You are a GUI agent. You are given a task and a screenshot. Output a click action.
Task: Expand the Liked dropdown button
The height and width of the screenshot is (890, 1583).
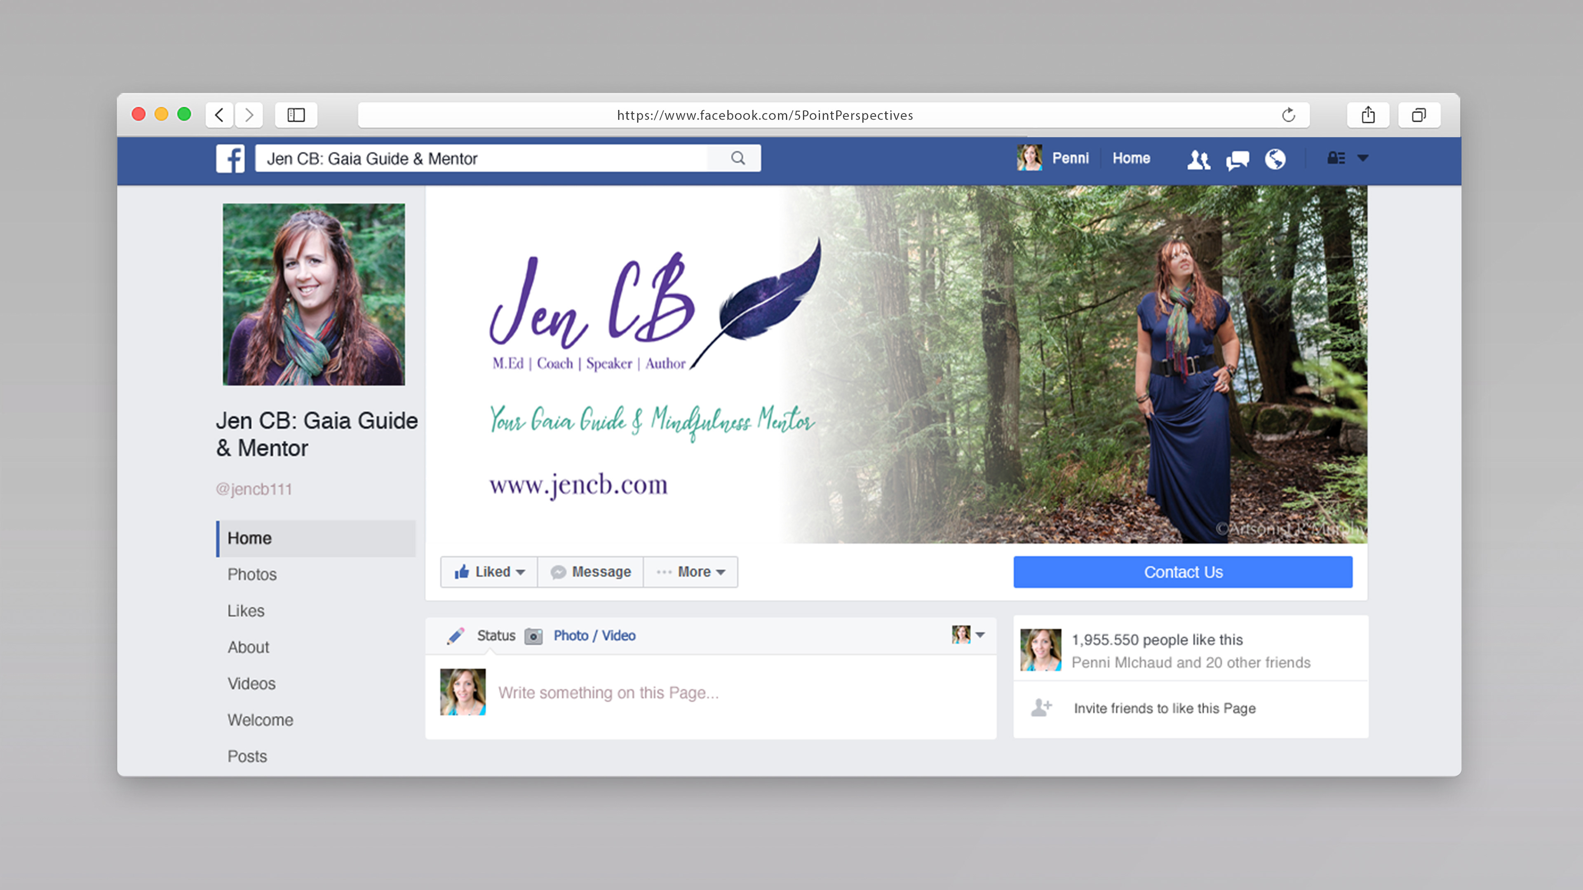[489, 572]
